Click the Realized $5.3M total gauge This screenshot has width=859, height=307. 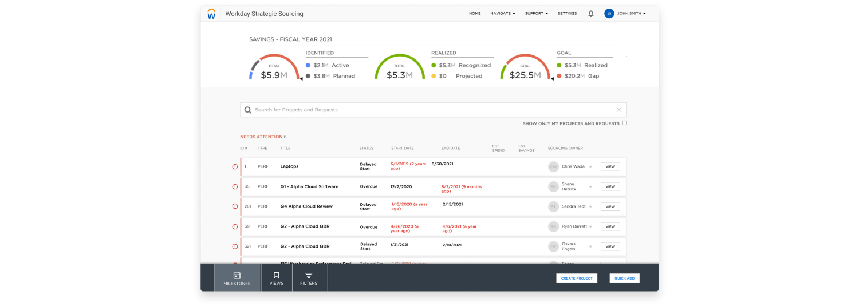tap(400, 67)
